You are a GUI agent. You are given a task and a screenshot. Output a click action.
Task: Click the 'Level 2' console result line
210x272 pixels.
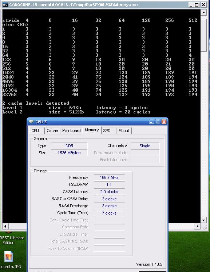pos(76,112)
